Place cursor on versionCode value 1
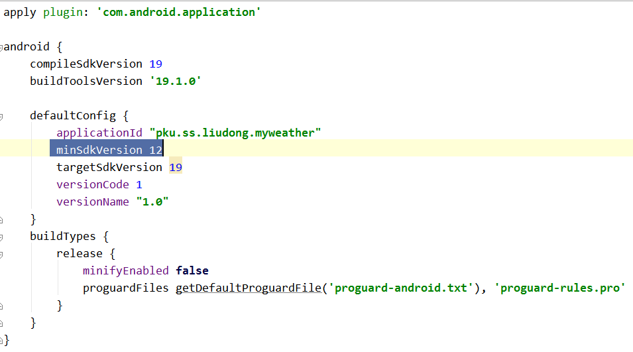 139,184
